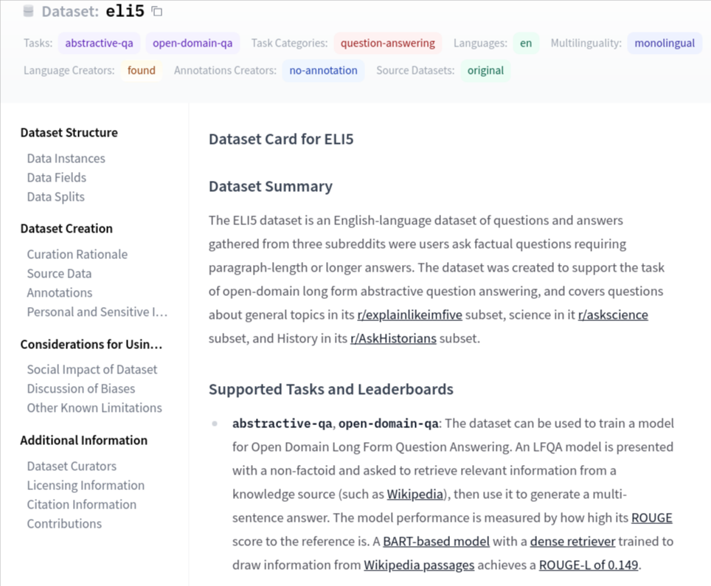Open the BART-based model link
Screen dimensions: 711x586
[436, 541]
